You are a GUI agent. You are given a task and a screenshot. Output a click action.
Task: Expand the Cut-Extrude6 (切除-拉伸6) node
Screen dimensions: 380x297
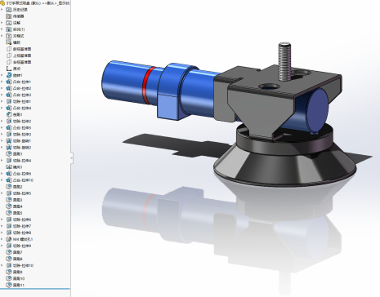pyautogui.click(x=2, y=219)
